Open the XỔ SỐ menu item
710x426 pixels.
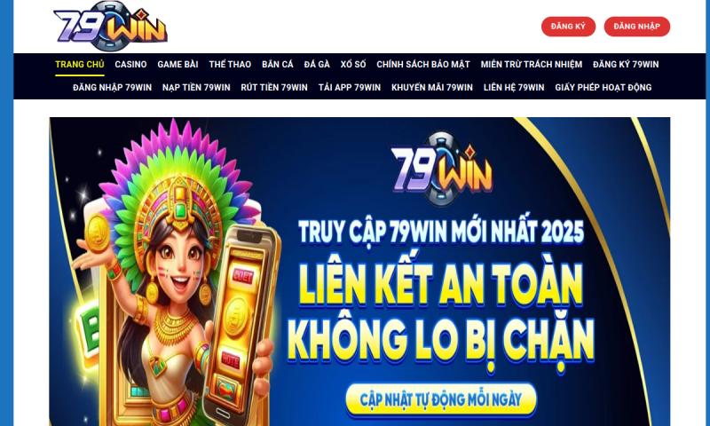point(353,64)
